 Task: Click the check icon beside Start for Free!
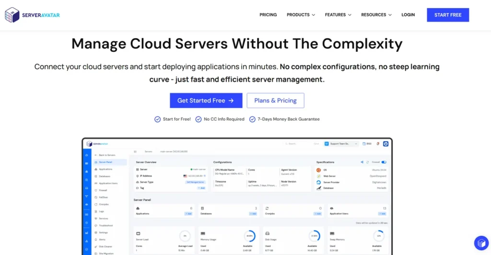[x=157, y=119]
